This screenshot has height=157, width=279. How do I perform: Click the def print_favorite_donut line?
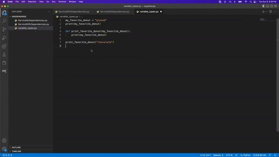(x=98, y=31)
